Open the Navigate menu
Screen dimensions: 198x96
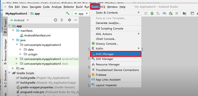35,7
